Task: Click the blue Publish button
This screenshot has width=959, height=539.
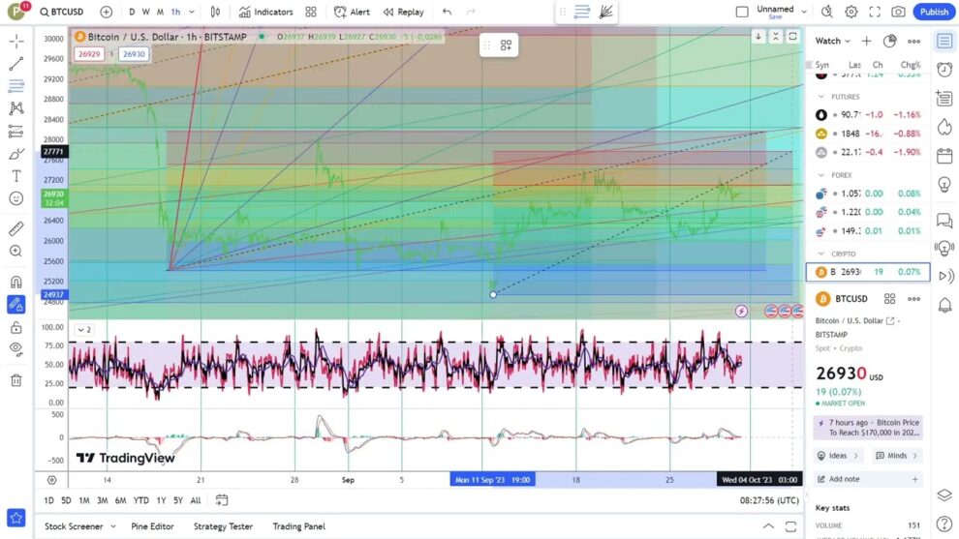Action: coord(934,12)
